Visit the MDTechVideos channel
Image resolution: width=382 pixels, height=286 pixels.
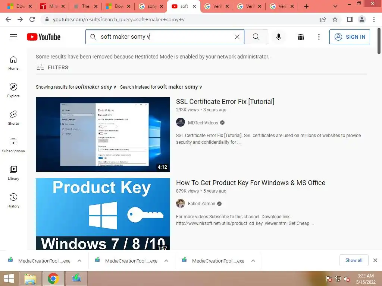tap(203, 123)
